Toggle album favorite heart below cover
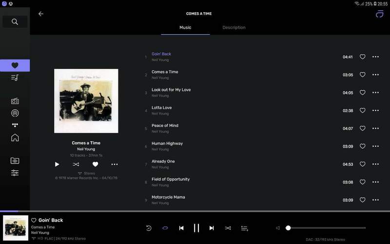This screenshot has height=244, width=390. pyautogui.click(x=95, y=164)
